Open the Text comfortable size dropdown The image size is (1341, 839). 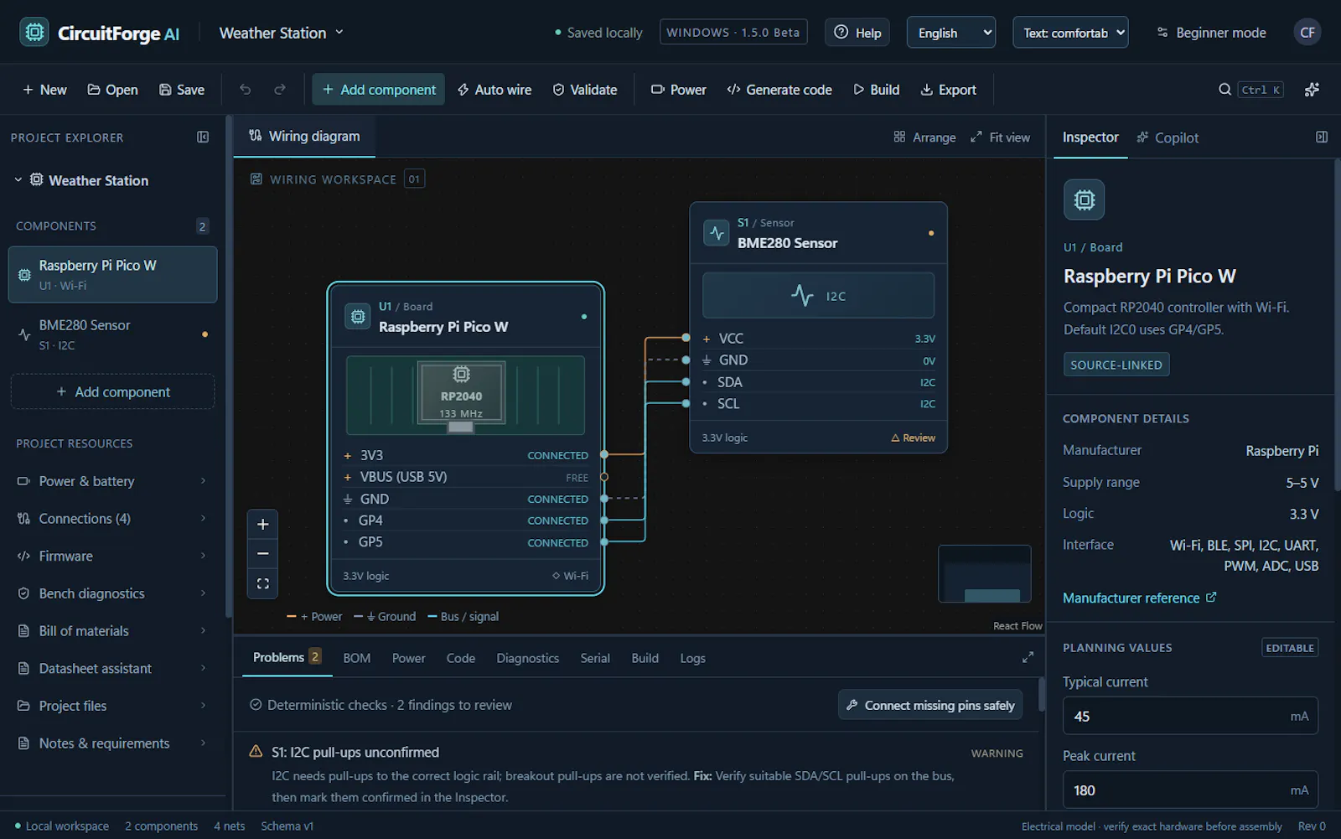pos(1070,33)
